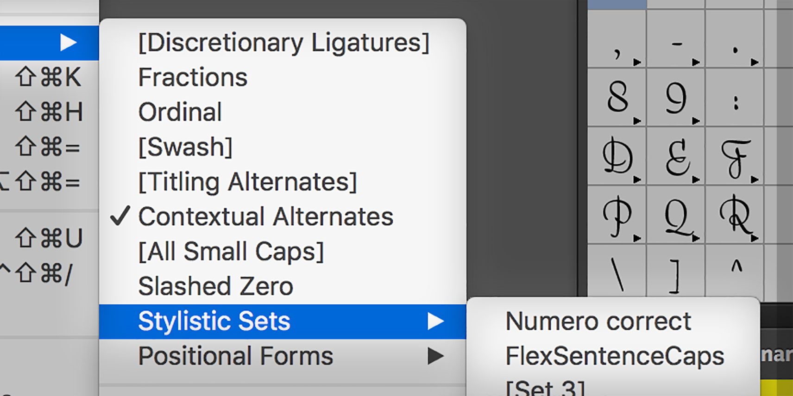Pick the script capital R glyph
Screen dimensions: 793x396
pyautogui.click(x=734, y=215)
